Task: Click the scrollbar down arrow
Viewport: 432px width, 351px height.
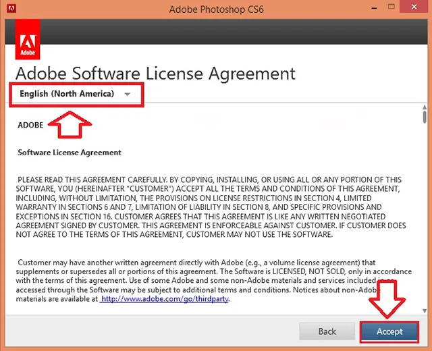Action: click(x=425, y=311)
